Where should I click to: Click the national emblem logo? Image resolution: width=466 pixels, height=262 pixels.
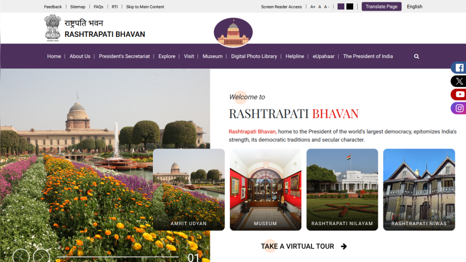(52, 28)
